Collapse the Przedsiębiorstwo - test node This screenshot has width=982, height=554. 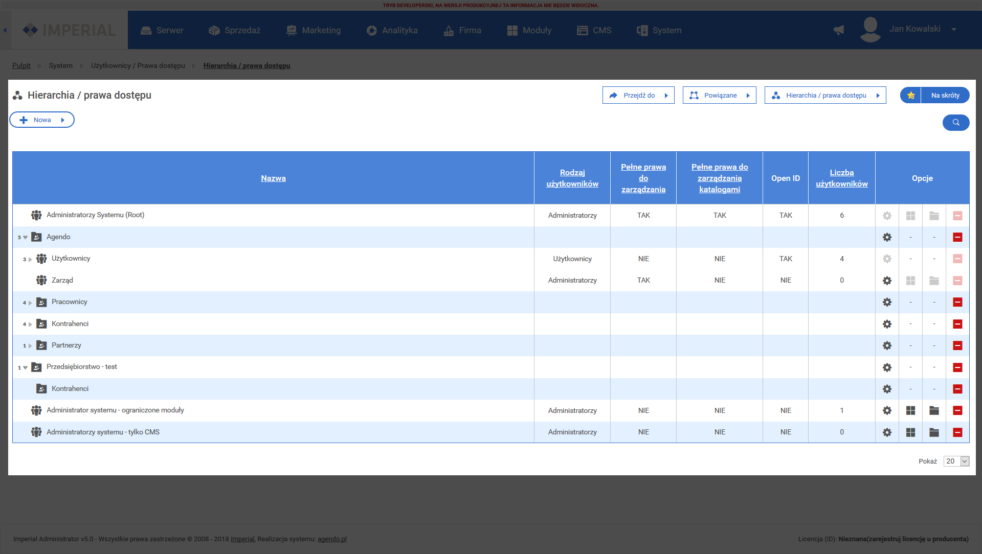[25, 368]
